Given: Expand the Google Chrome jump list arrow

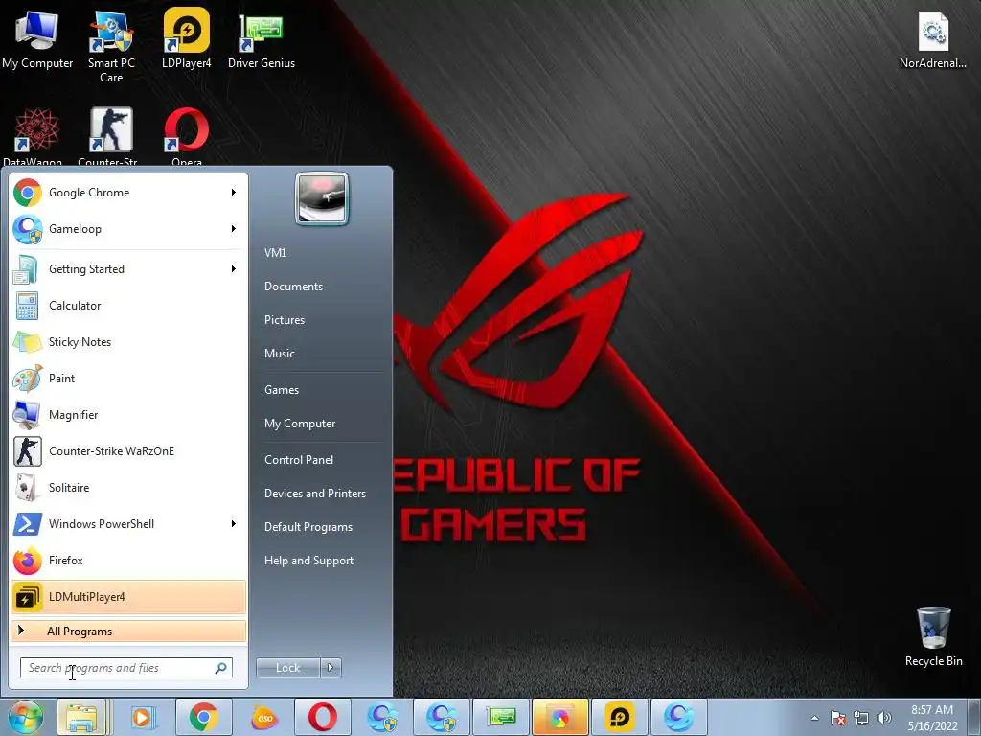Looking at the screenshot, I should click(x=234, y=192).
